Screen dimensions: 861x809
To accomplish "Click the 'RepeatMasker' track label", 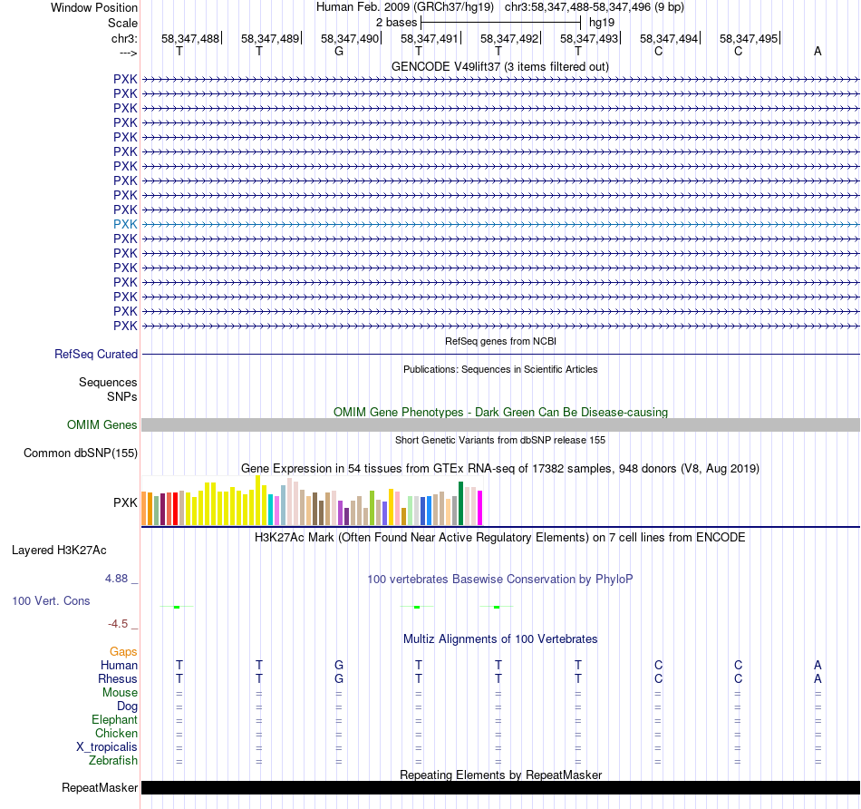I will tap(100, 787).
